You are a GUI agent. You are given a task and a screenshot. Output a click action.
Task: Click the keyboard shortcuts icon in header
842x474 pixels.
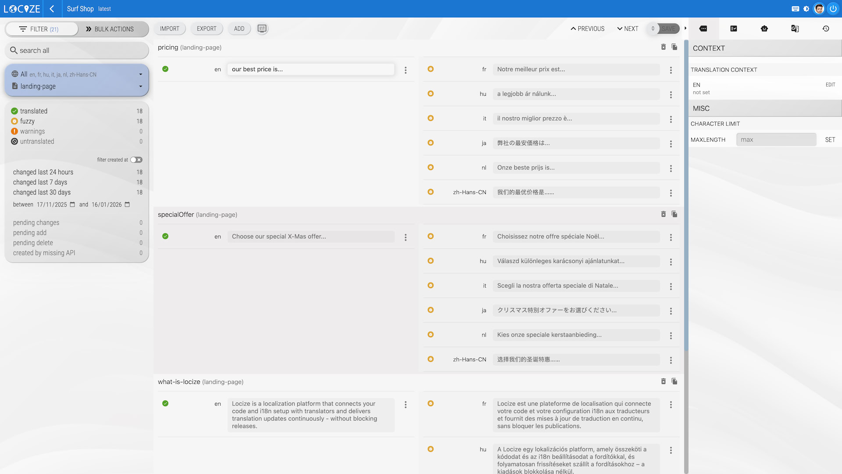795,9
